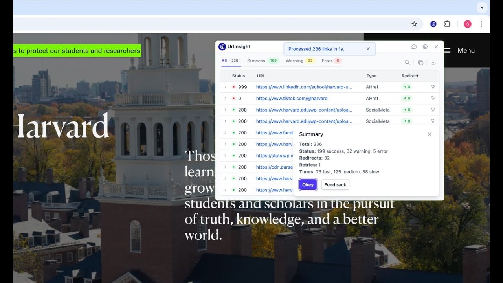Switch to the Warning 32 tab
Viewport: 503px width, 283px height.
300,61
